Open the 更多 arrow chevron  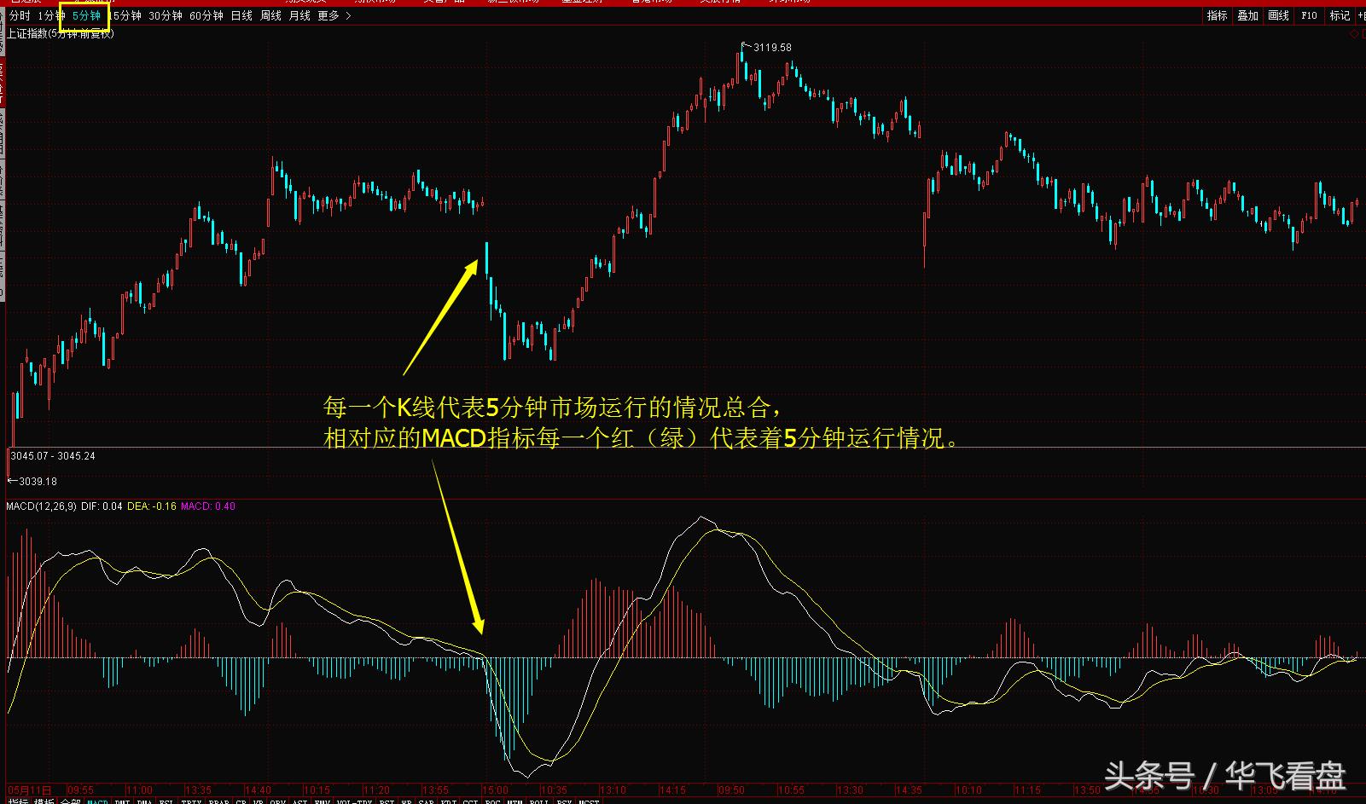348,14
